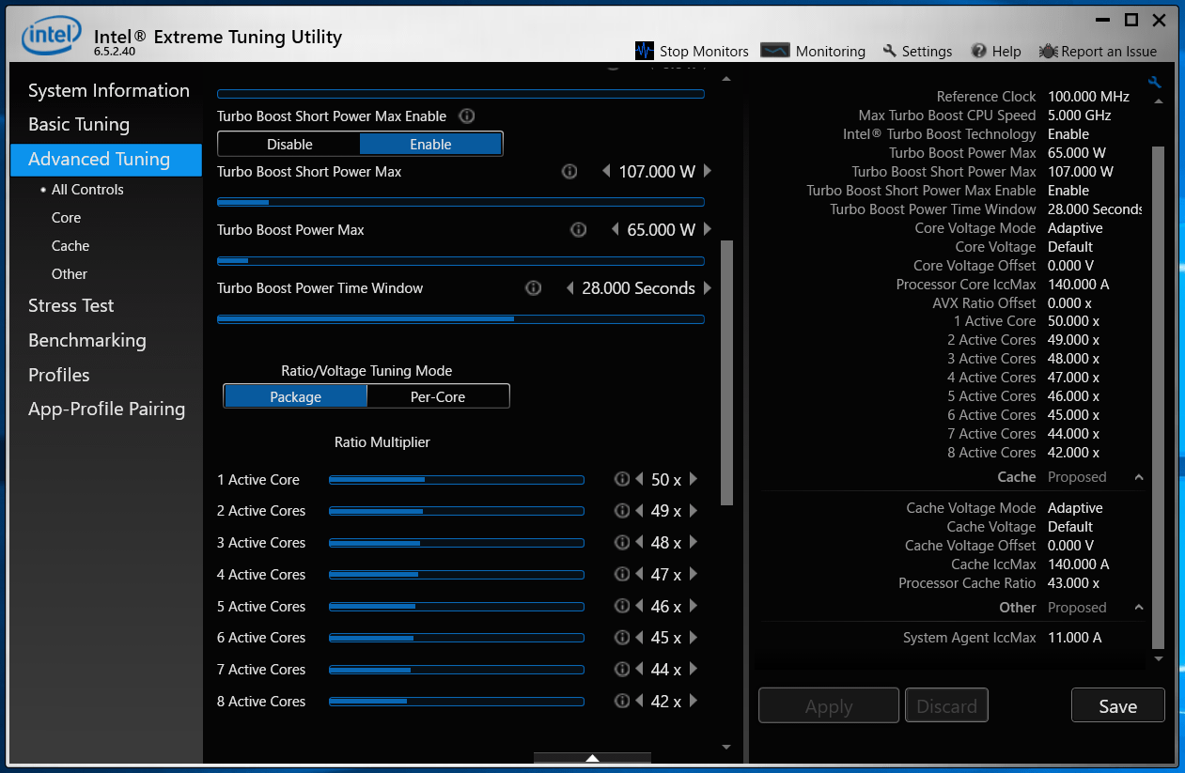Decrease Turbo Boost Short Power Max value
Image resolution: width=1185 pixels, height=773 pixels.
606,172
